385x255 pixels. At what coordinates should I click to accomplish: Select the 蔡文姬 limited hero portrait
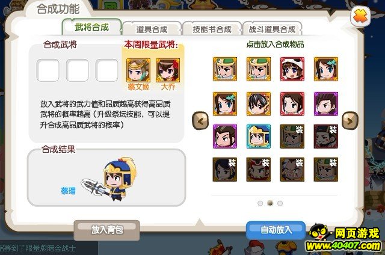(138, 70)
